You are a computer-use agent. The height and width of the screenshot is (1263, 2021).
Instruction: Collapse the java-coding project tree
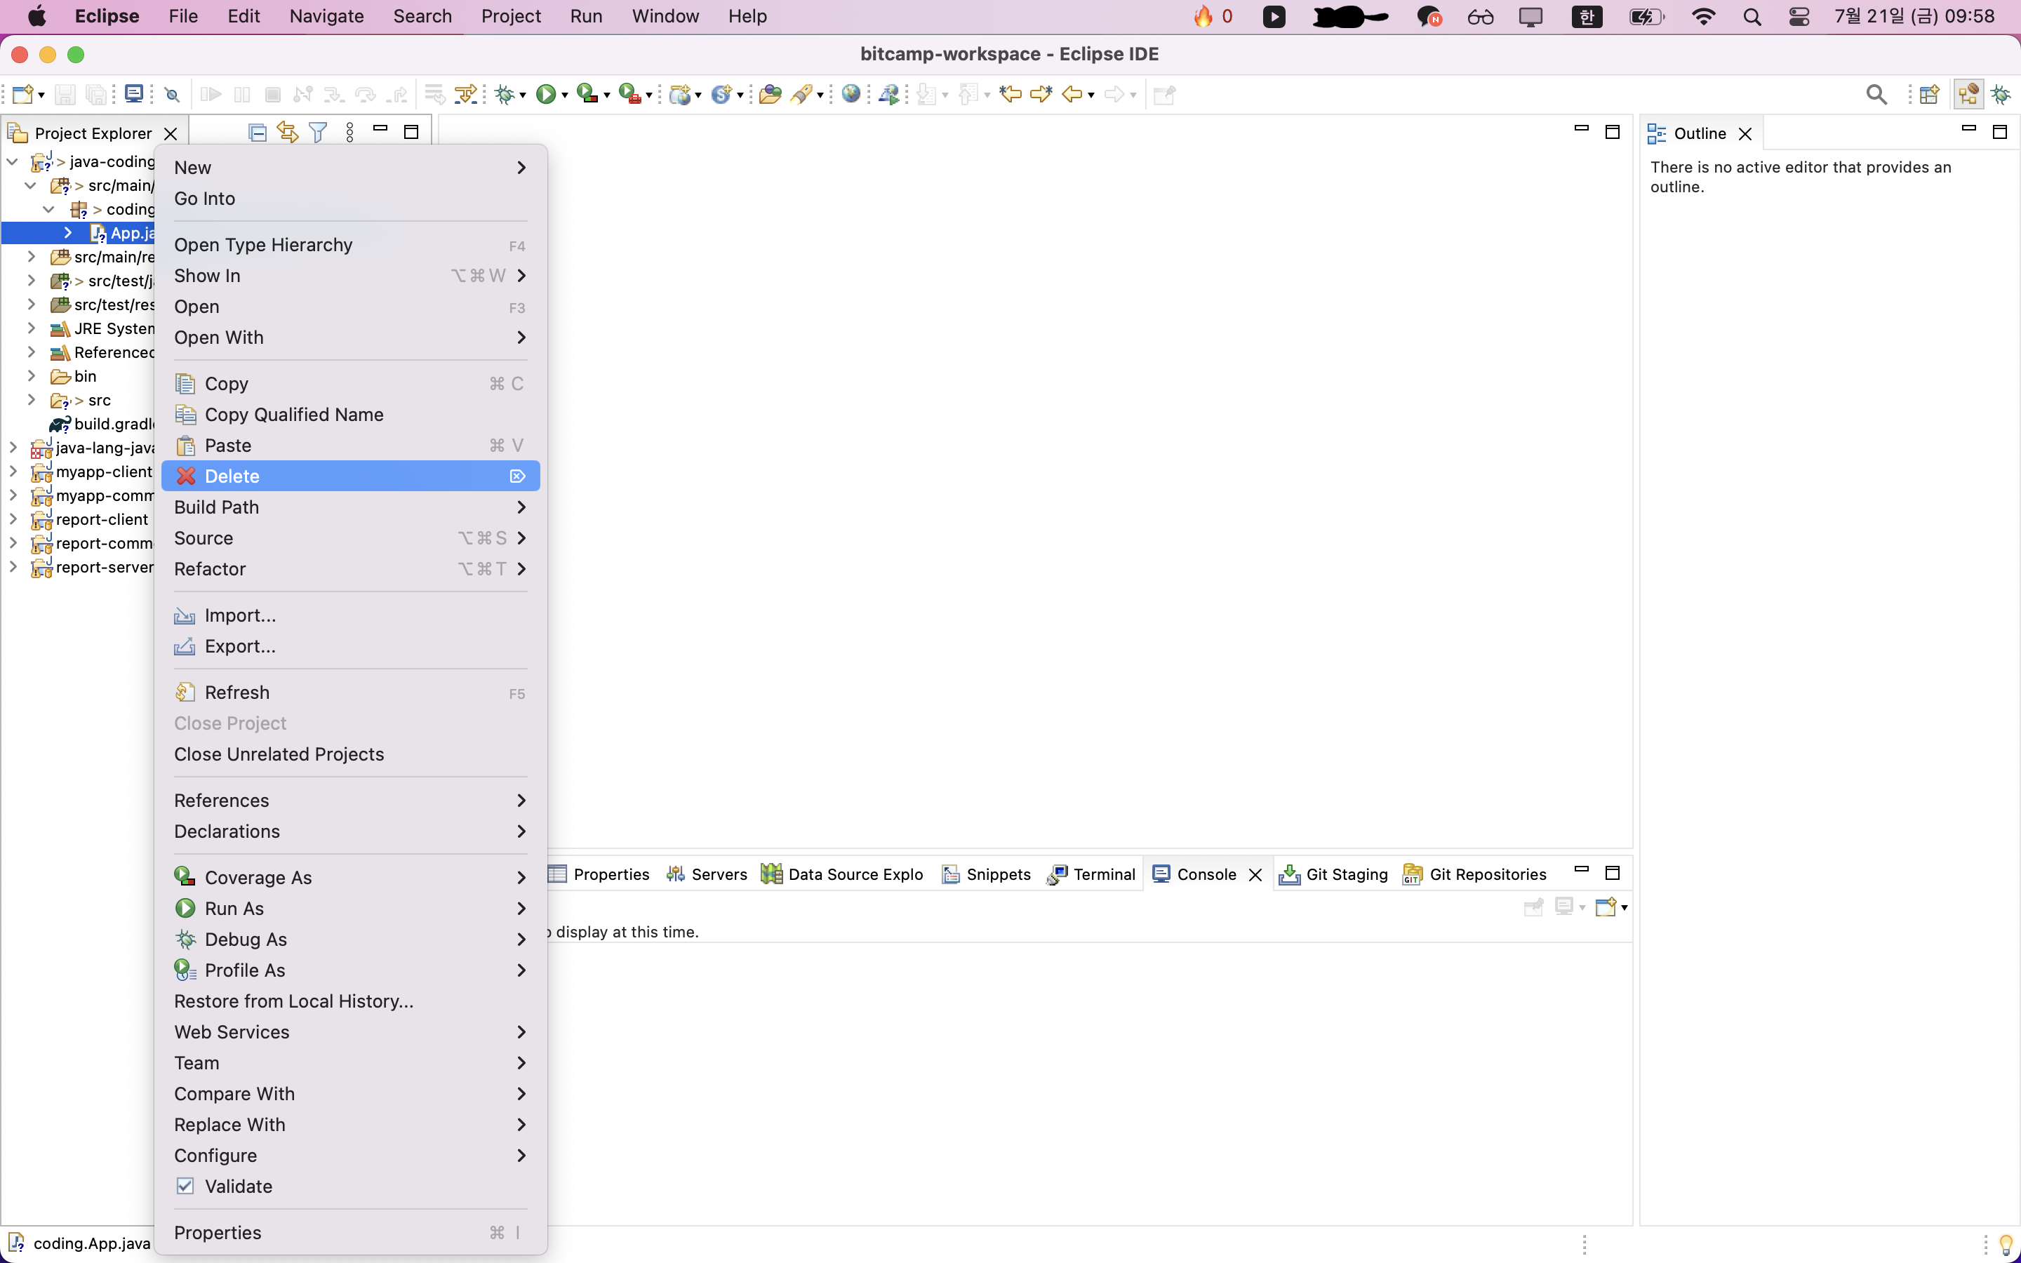13,161
